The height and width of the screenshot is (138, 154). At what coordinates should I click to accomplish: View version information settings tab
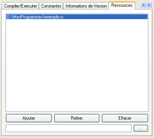[86, 6]
